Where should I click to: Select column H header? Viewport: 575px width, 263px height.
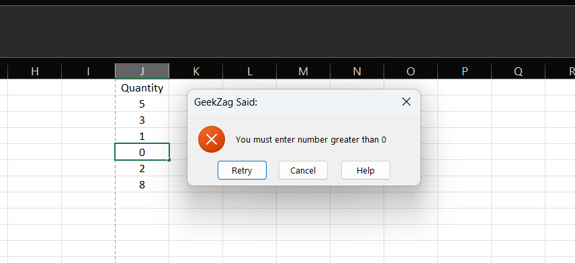coord(35,71)
